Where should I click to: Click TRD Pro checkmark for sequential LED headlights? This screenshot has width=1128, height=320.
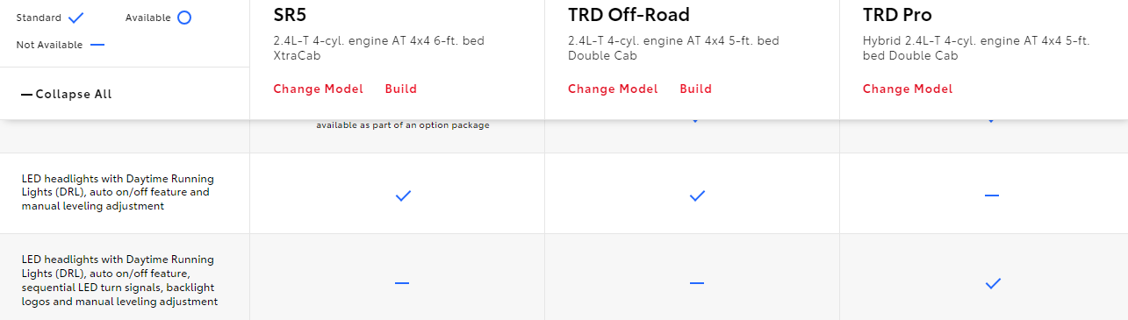(x=993, y=283)
